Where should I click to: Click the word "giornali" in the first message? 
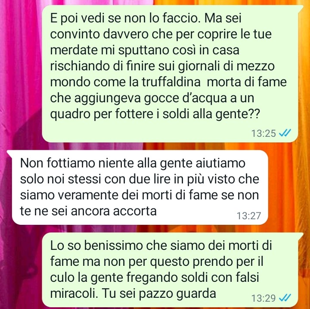point(199,66)
